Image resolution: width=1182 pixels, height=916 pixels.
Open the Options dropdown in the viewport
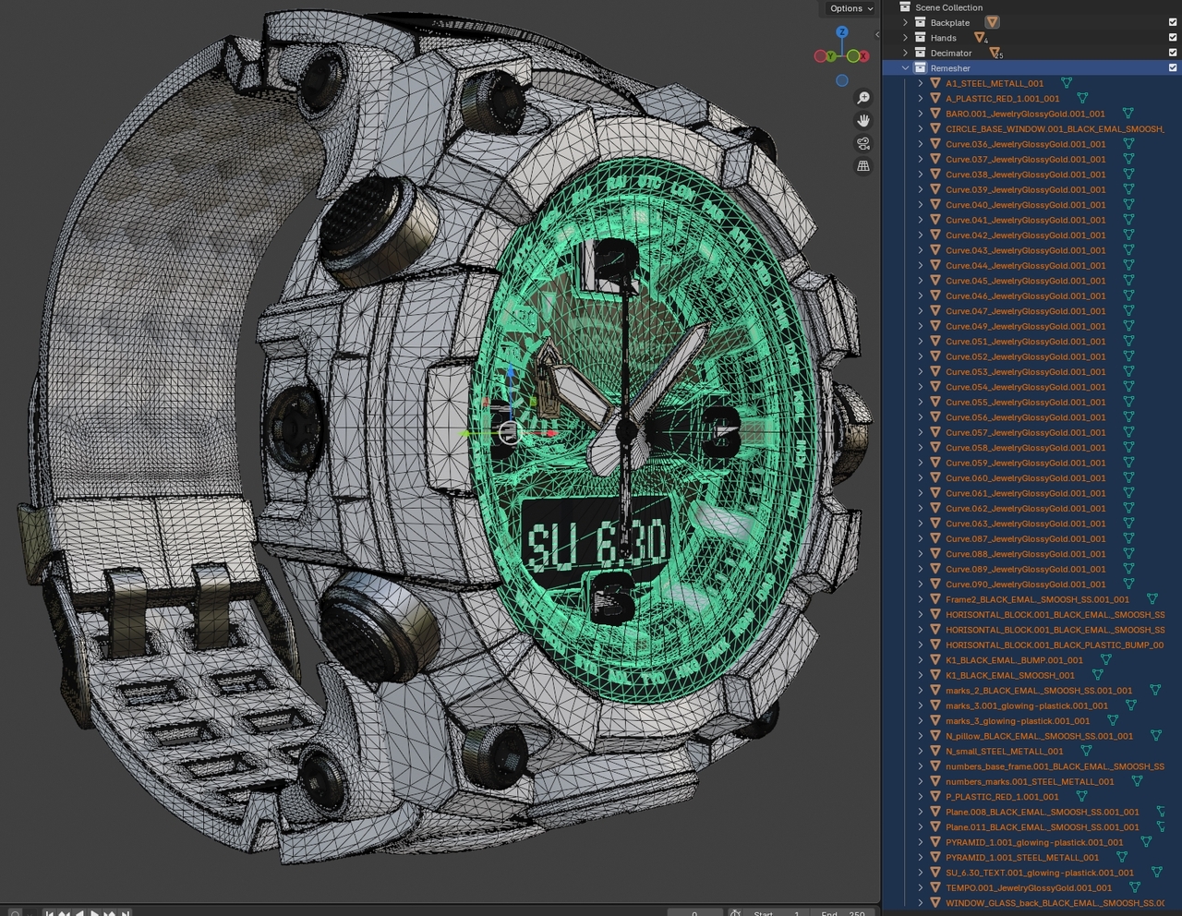pos(850,8)
